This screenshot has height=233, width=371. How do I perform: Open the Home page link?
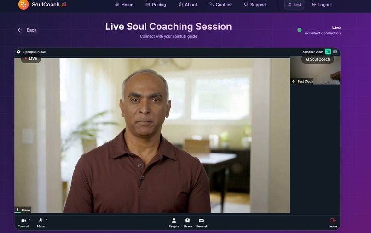coord(124,5)
